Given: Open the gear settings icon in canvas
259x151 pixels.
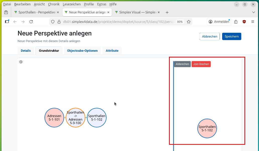Looking at the screenshot, I should (x=21, y=62).
